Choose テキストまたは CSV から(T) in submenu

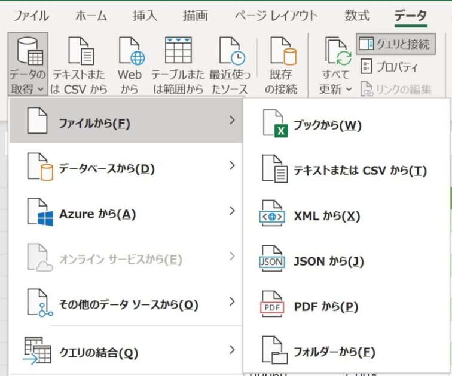[x=347, y=168]
